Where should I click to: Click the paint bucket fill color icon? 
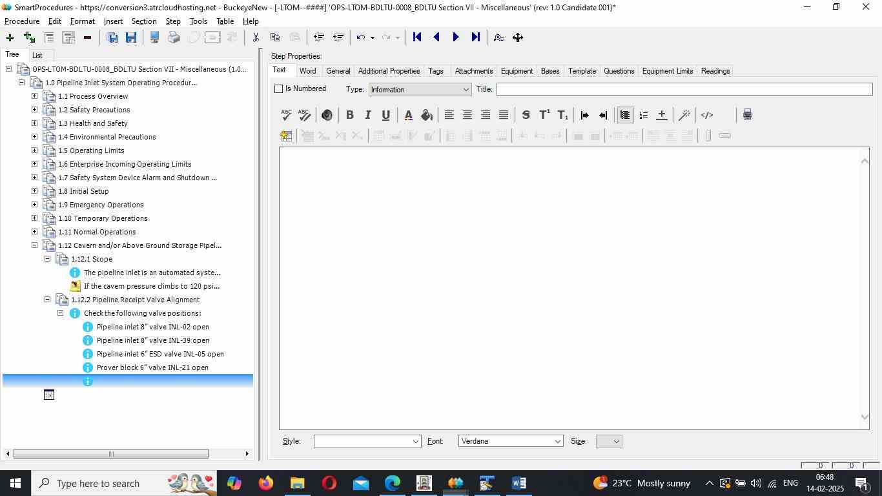[x=427, y=115]
